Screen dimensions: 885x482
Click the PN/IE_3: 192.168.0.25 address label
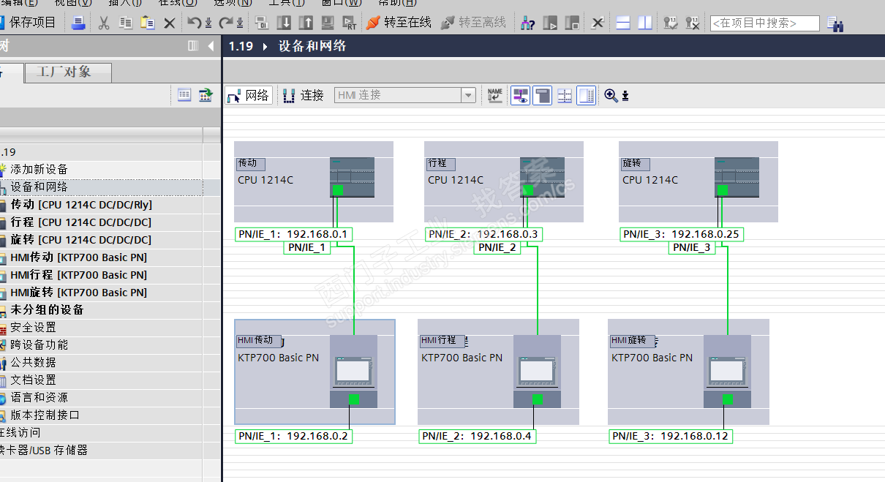click(x=682, y=234)
